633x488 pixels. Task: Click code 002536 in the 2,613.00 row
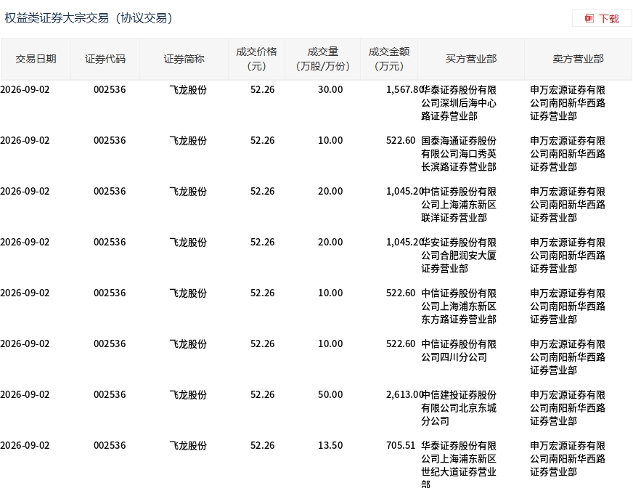(110, 394)
